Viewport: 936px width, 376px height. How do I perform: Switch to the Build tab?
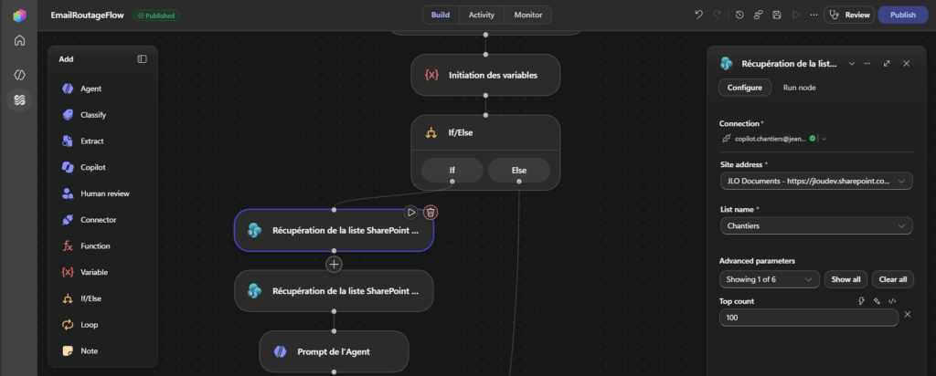(x=441, y=15)
